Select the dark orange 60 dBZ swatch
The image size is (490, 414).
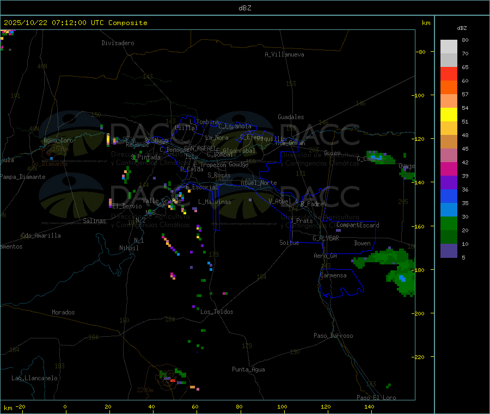tap(449, 88)
